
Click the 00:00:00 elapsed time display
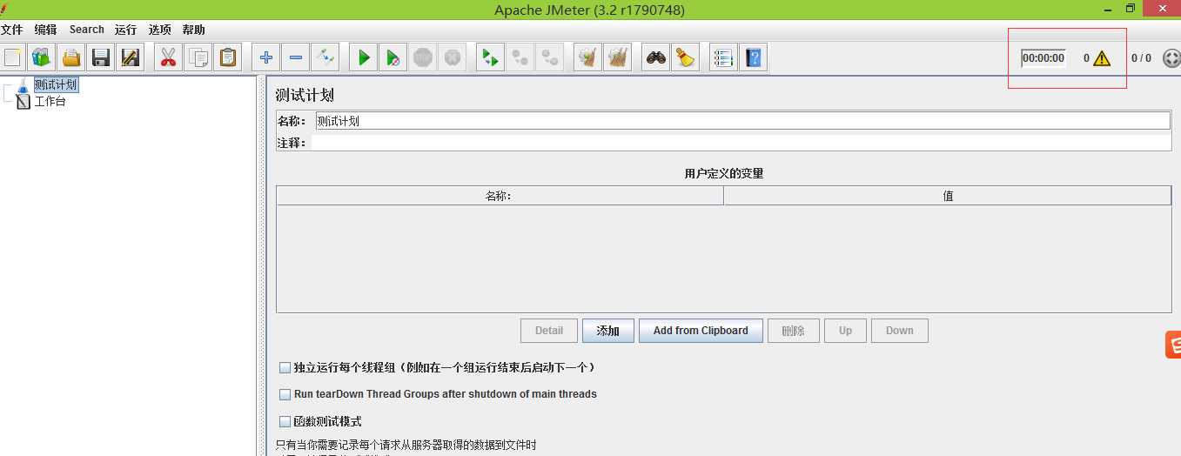pyautogui.click(x=1043, y=58)
